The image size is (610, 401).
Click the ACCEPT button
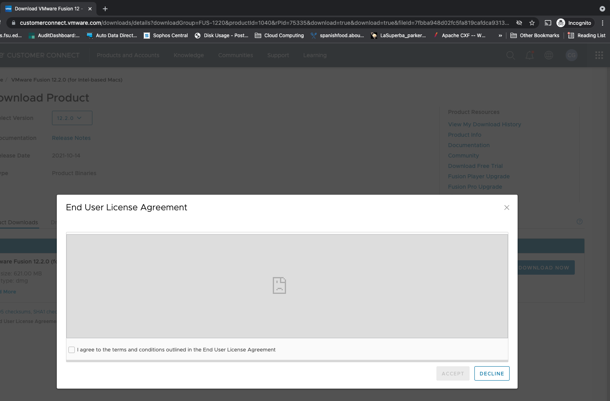[453, 373]
